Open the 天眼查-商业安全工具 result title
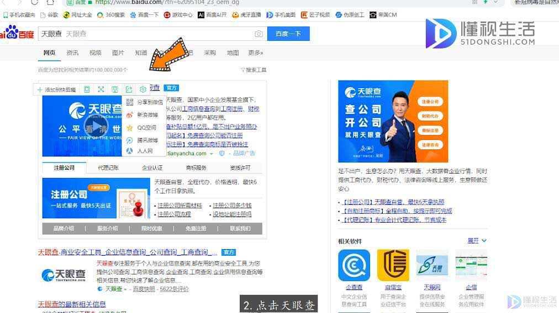Image resolution: width=559 pixels, height=313 pixels. coord(127,252)
